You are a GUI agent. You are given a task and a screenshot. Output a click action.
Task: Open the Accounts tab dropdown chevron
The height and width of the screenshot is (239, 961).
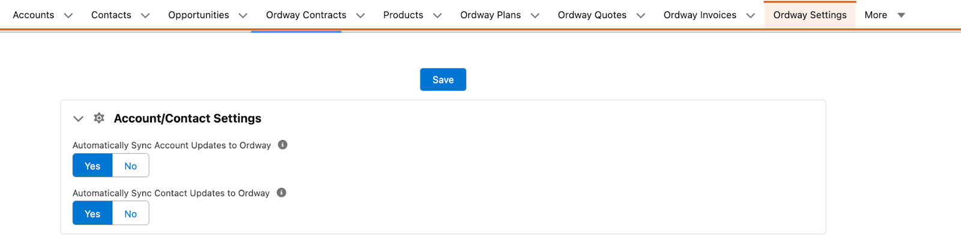pos(68,16)
